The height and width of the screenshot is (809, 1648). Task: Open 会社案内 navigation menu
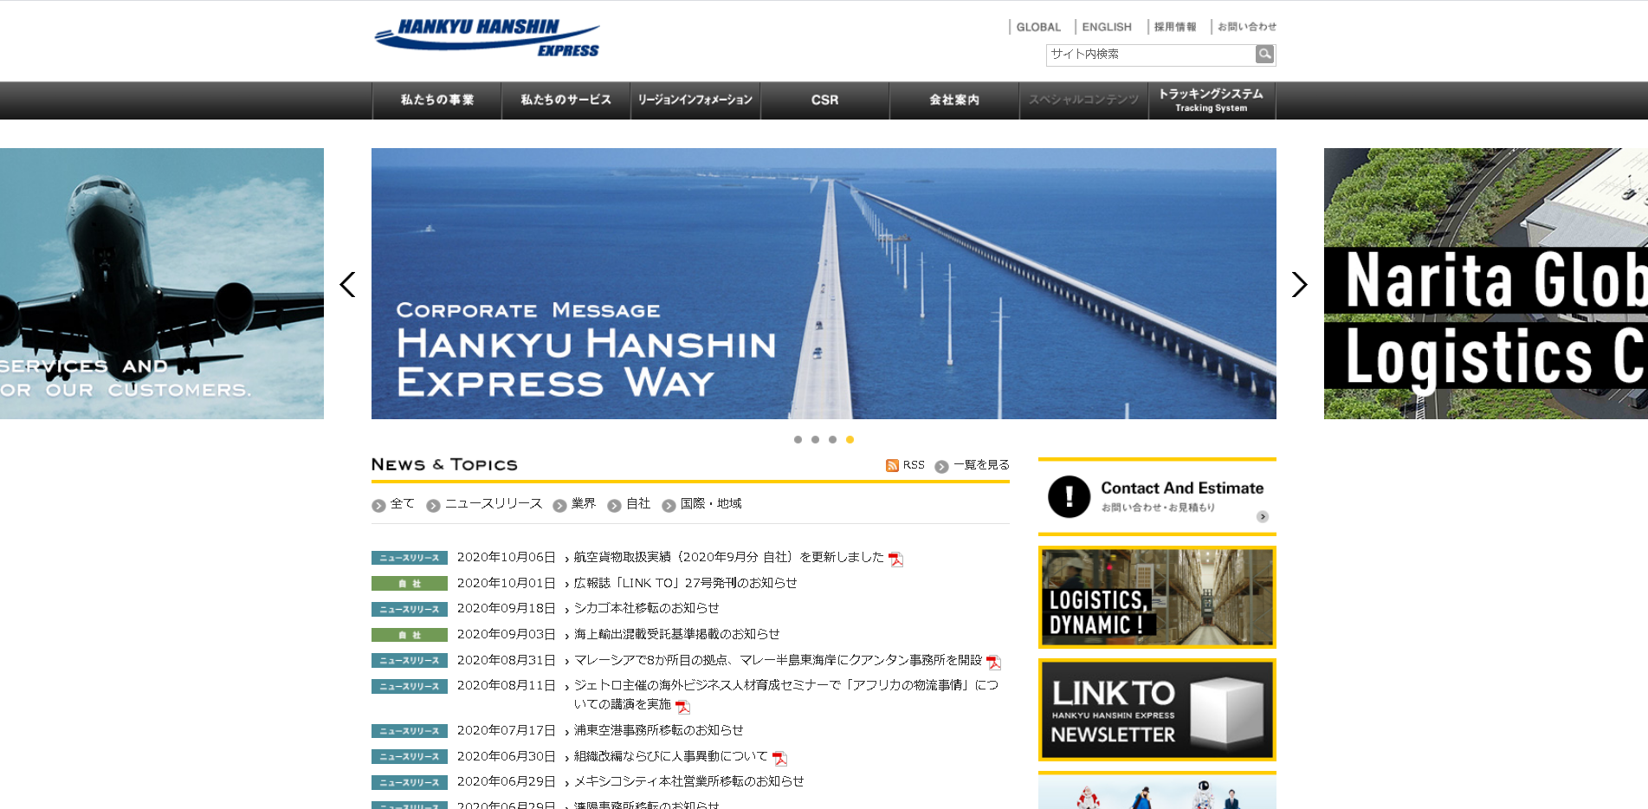(954, 100)
